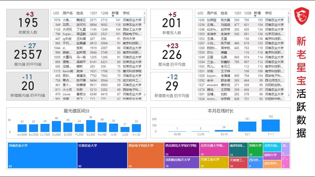Select 扬州大学 treemap tile
This screenshot has height=177, width=315.
pos(272,156)
